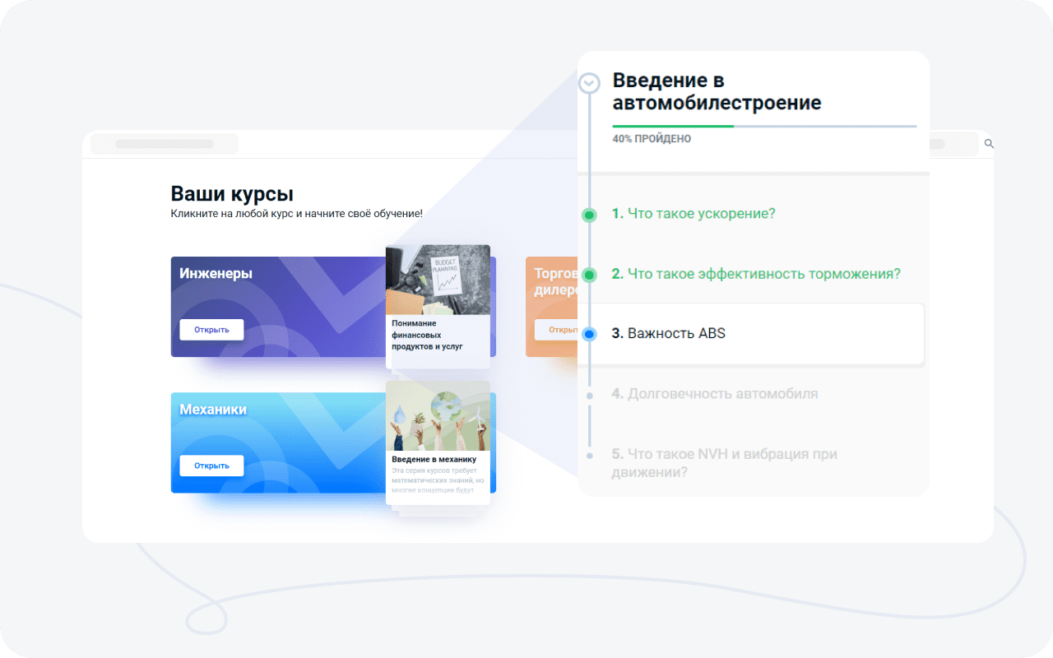Screen dimensions: 1053x658
Task: Click green marker for lesson 2
Action: (589, 275)
